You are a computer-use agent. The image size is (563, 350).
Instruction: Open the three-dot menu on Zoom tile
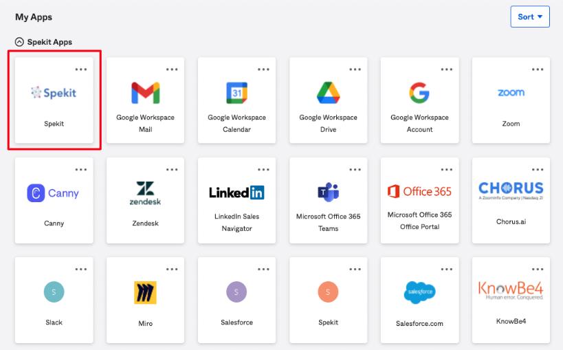(538, 69)
